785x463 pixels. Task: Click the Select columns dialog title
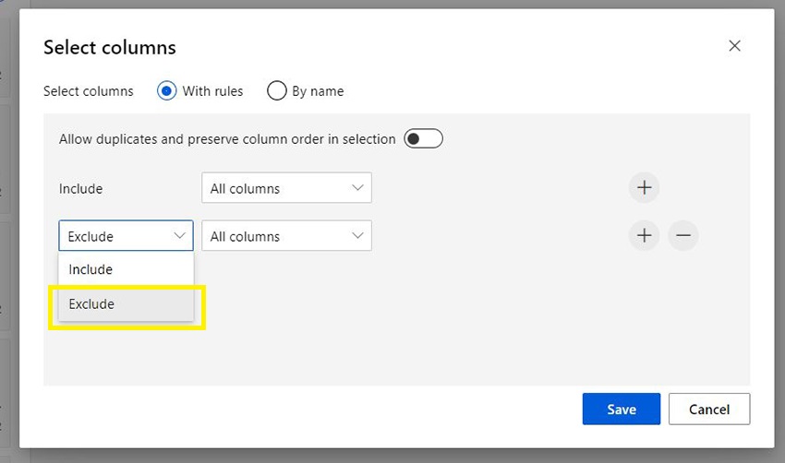tap(110, 47)
